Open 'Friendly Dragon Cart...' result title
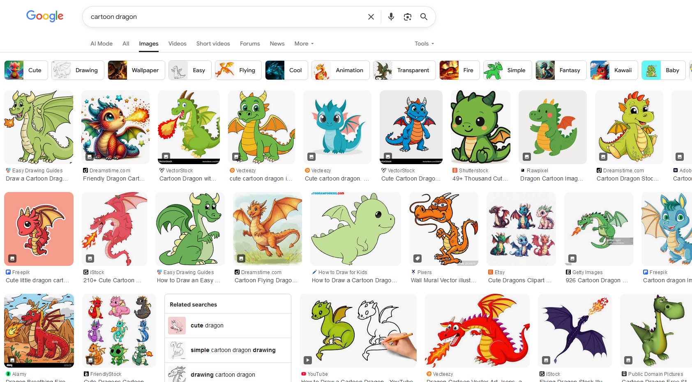The image size is (692, 382). coord(114,178)
